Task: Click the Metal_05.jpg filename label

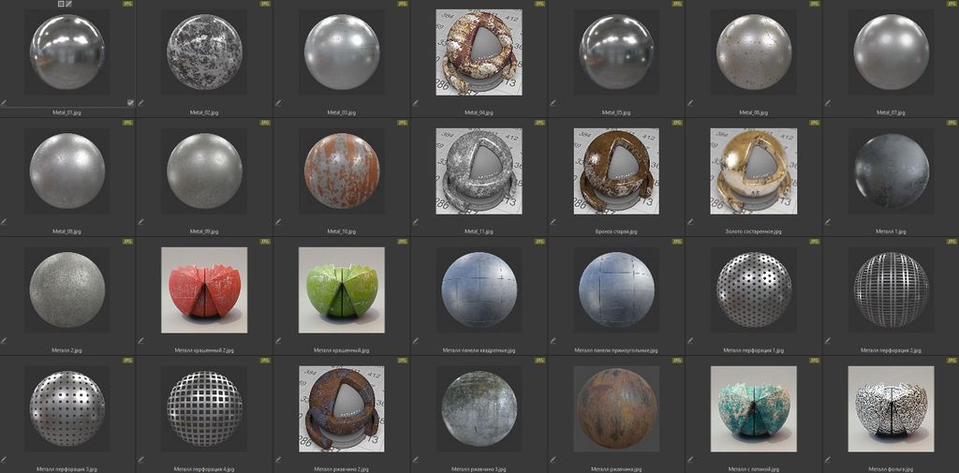Action: [615, 112]
